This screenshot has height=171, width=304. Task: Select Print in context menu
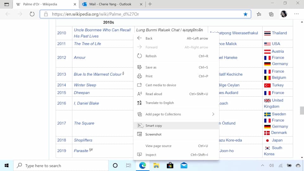(x=176, y=76)
